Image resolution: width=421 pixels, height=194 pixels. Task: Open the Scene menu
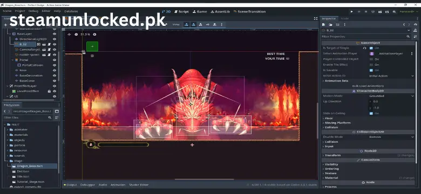[x=7, y=11]
